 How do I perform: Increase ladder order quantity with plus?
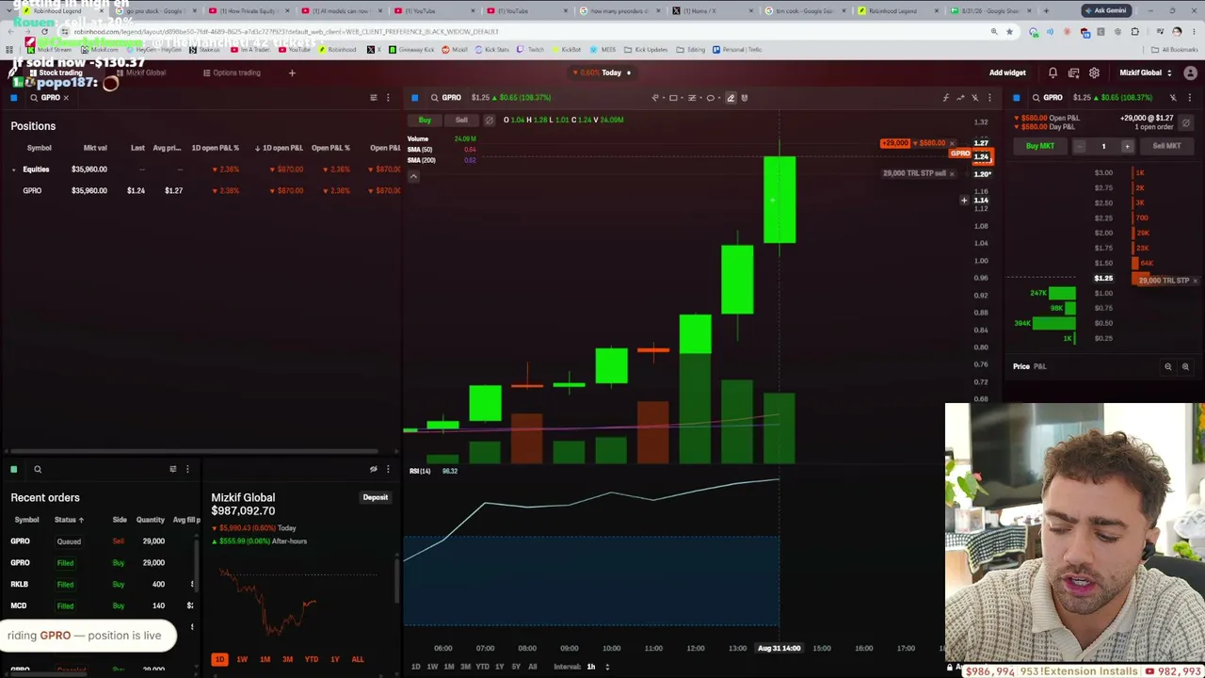(x=1127, y=146)
